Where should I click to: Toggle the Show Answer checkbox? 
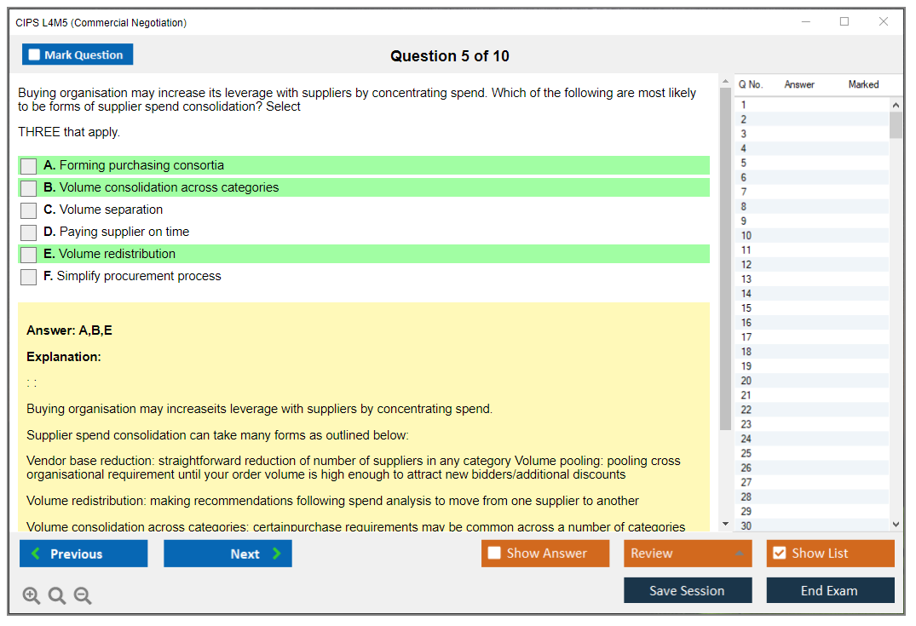tap(494, 554)
